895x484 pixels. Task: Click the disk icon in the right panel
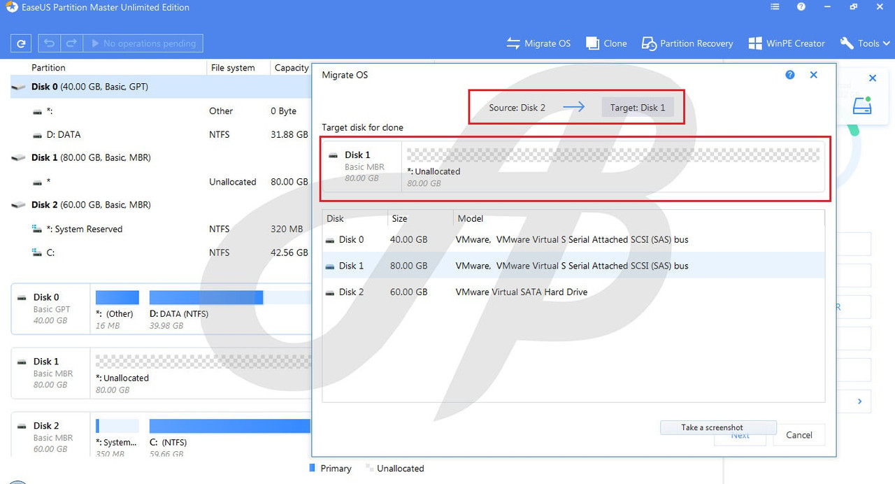(x=863, y=106)
